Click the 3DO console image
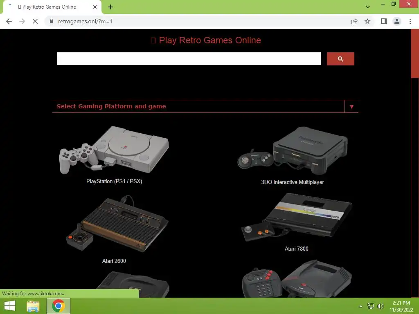419x314 pixels. tap(293, 151)
